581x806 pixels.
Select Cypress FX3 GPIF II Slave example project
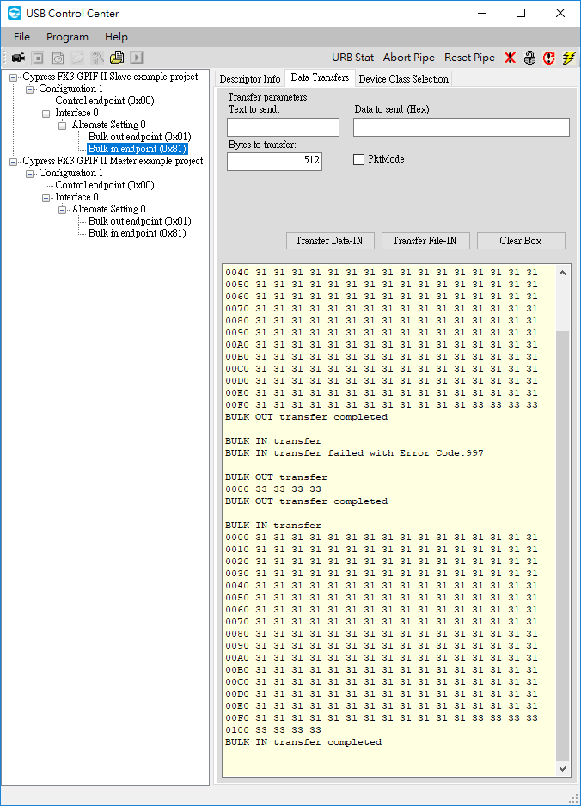(111, 77)
